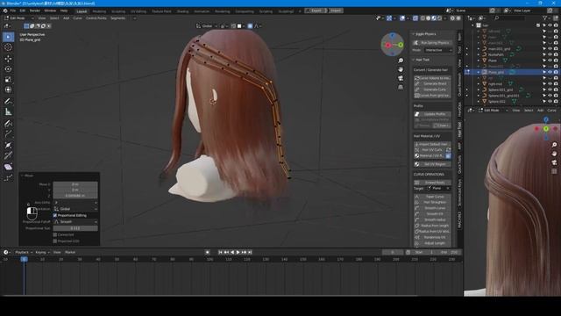Click the Pan view hand icon

[401, 69]
